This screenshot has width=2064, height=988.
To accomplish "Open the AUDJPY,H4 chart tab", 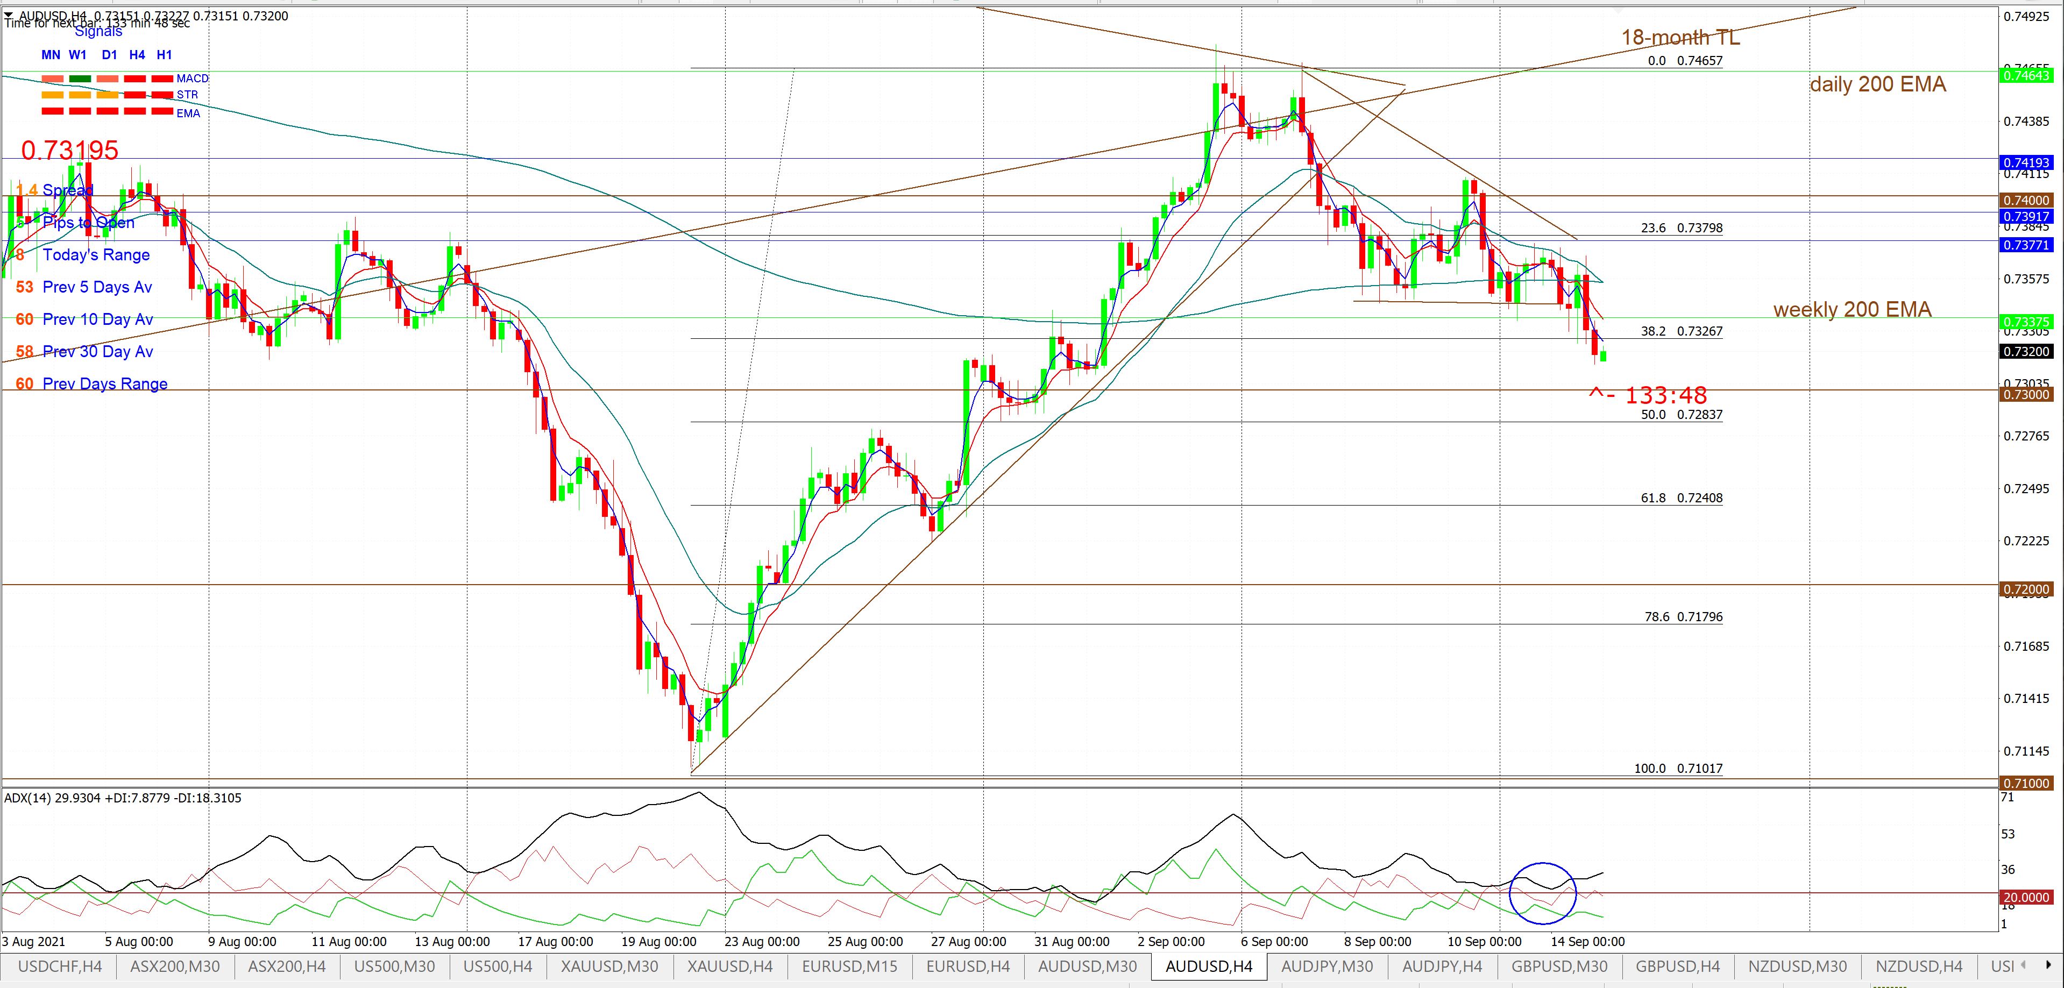I will tap(1442, 966).
